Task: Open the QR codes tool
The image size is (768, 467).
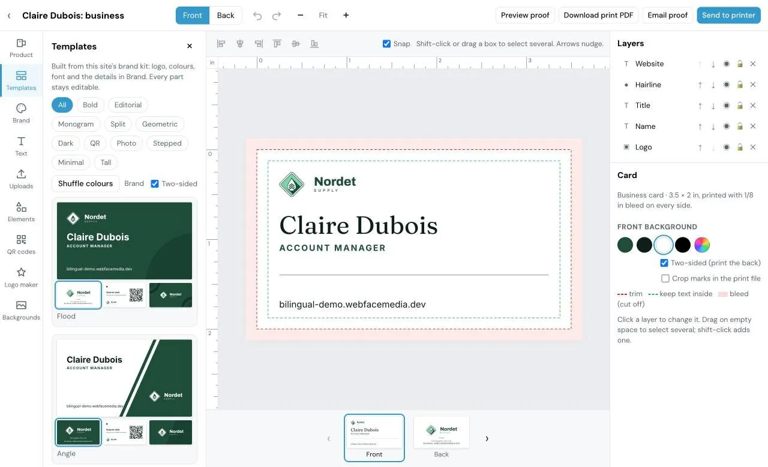Action: click(x=21, y=245)
